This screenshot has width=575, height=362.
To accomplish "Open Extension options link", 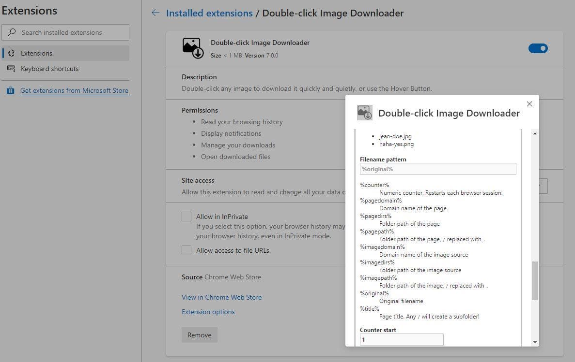I will pyautogui.click(x=208, y=312).
